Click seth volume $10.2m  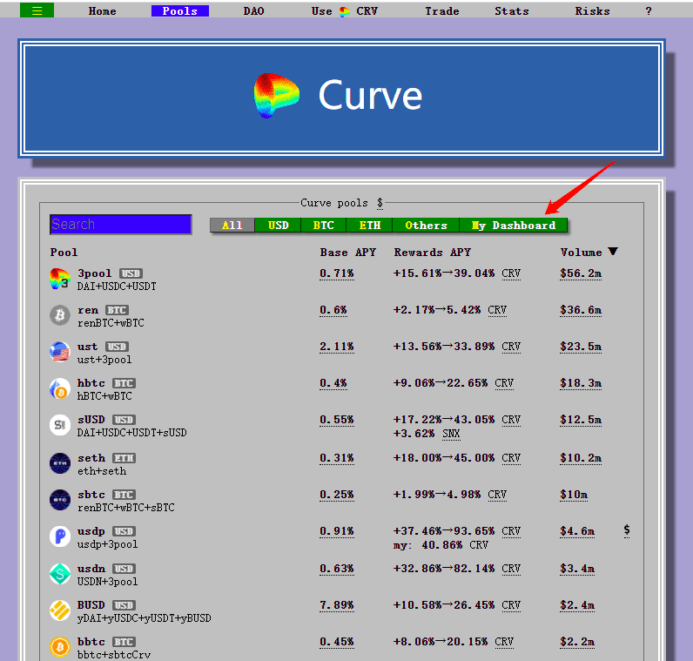[x=581, y=458]
